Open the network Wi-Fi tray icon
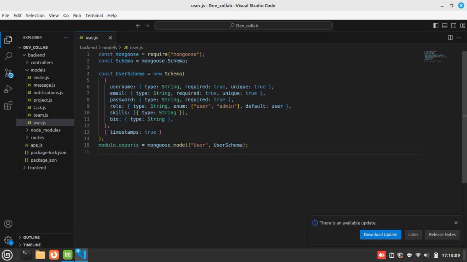Screen dimensions: 467x262 (418, 255)
